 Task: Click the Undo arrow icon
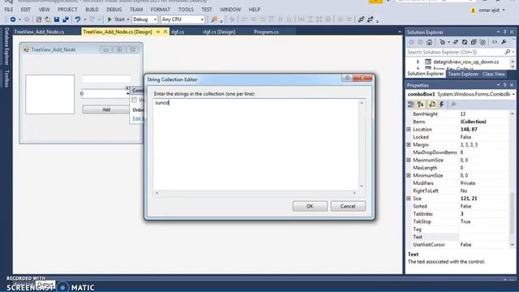click(78, 19)
